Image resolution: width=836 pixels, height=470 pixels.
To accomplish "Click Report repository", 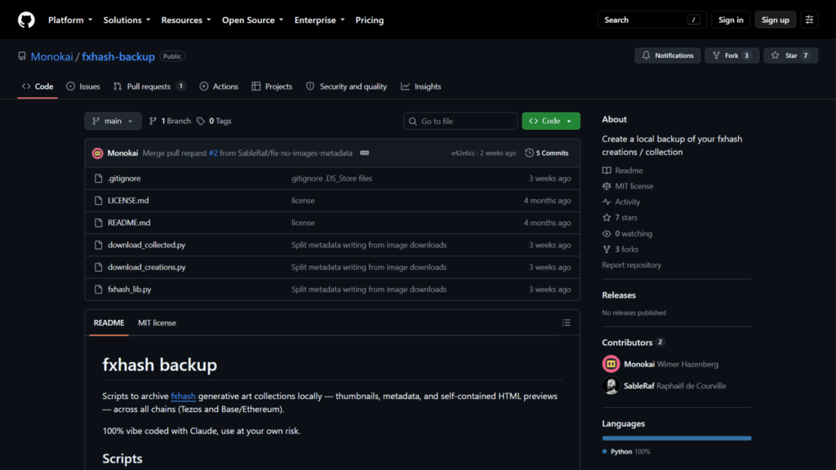I will click(631, 265).
